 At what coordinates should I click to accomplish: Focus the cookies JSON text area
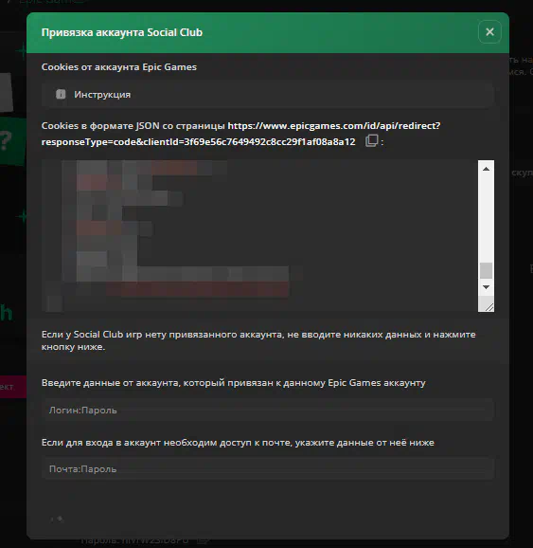(259, 236)
